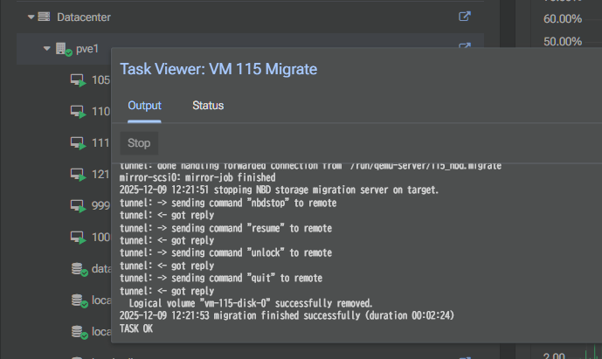This screenshot has height=359, width=602.
Task: Select VM 105 monitor icon
Action: pos(78,81)
